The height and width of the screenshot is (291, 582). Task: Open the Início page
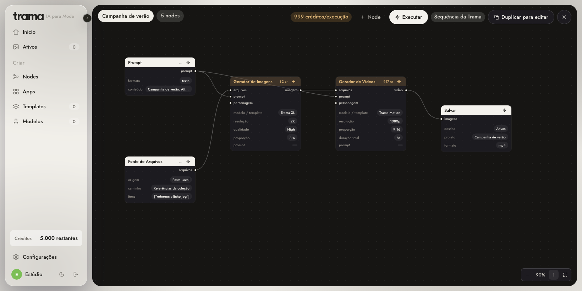(x=46, y=32)
